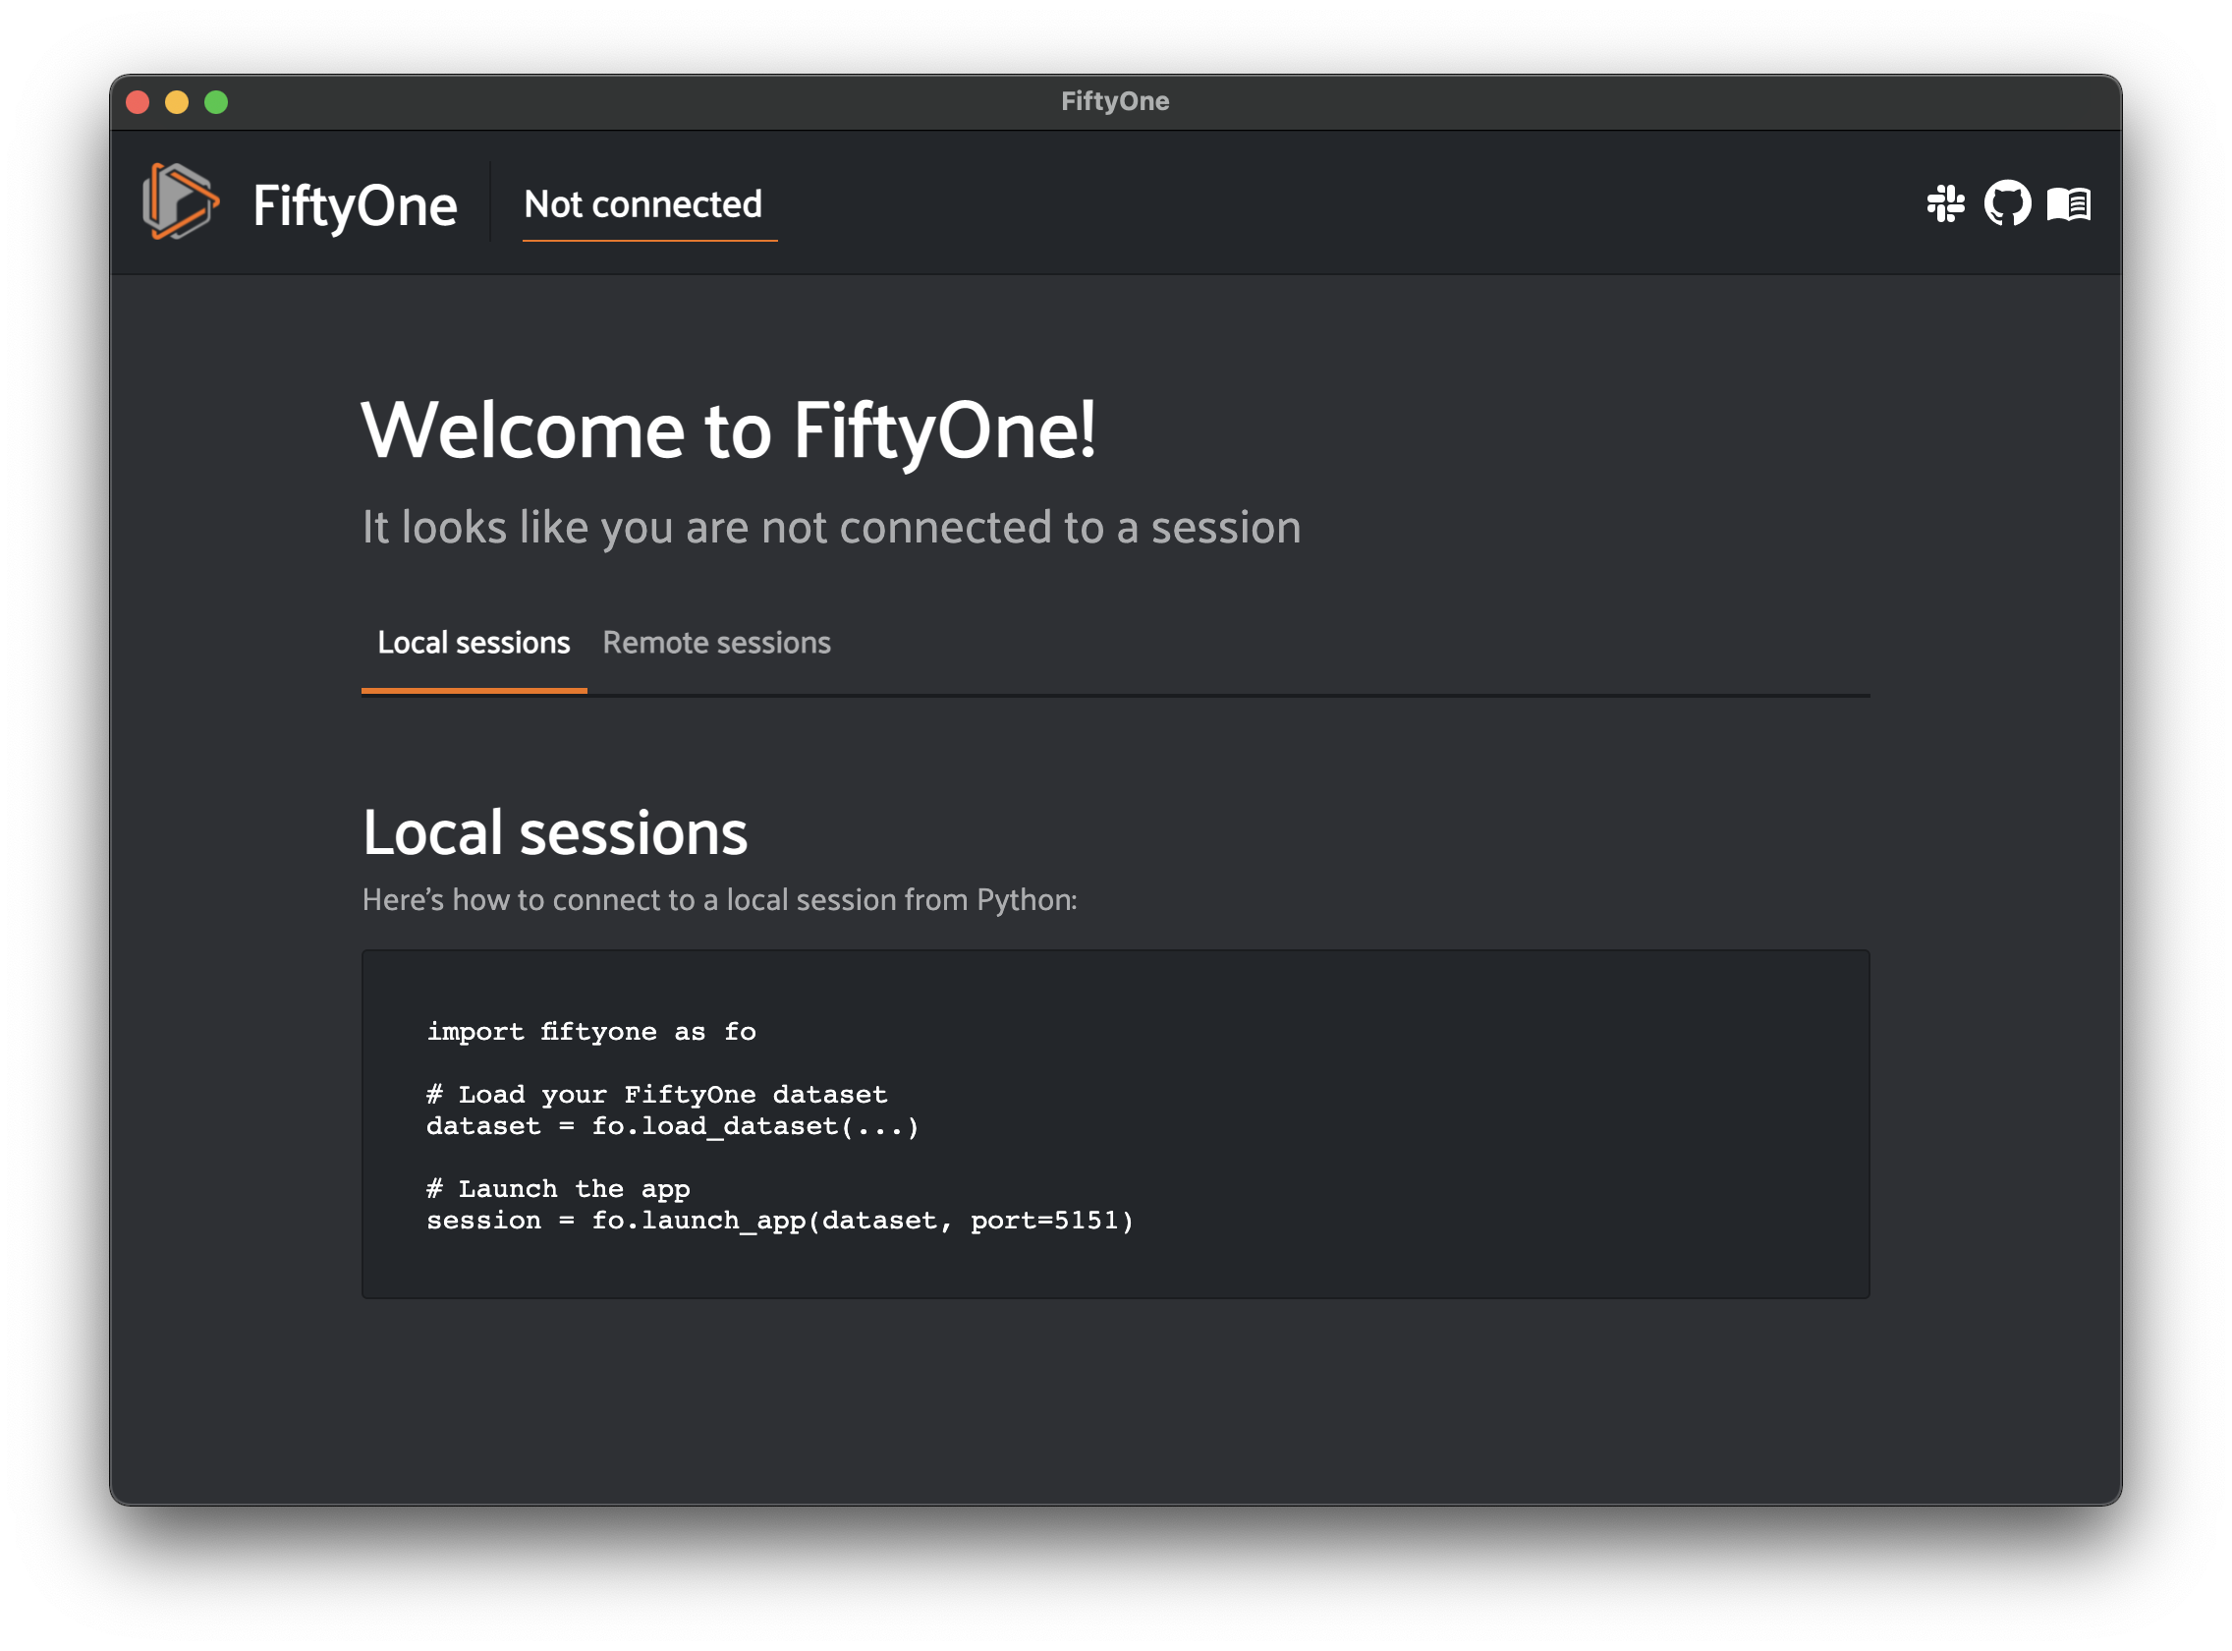This screenshot has height=1651, width=2232.
Task: Click the FiftyOne wordmark in the header
Action: pyautogui.click(x=355, y=203)
